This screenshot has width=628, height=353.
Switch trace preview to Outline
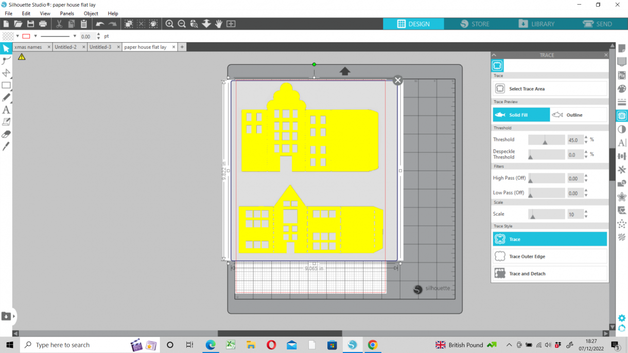pyautogui.click(x=579, y=115)
